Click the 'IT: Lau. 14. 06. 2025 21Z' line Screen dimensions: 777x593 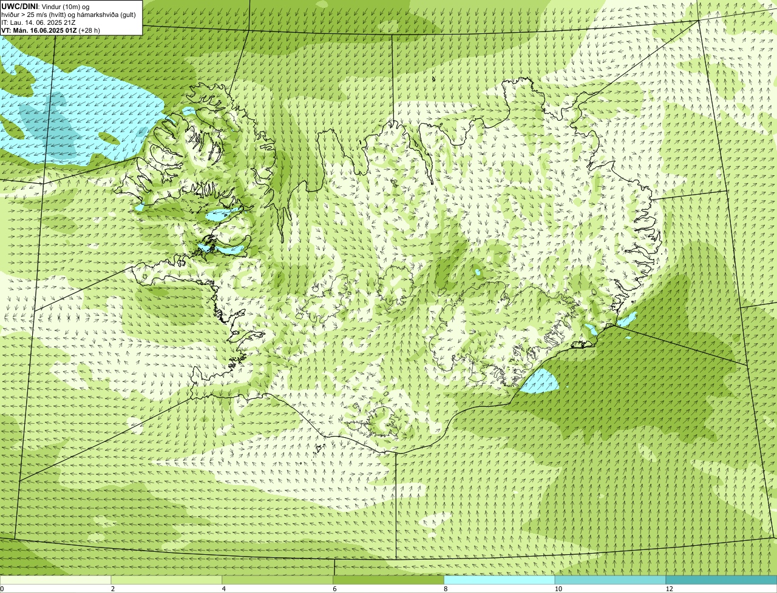click(38, 22)
